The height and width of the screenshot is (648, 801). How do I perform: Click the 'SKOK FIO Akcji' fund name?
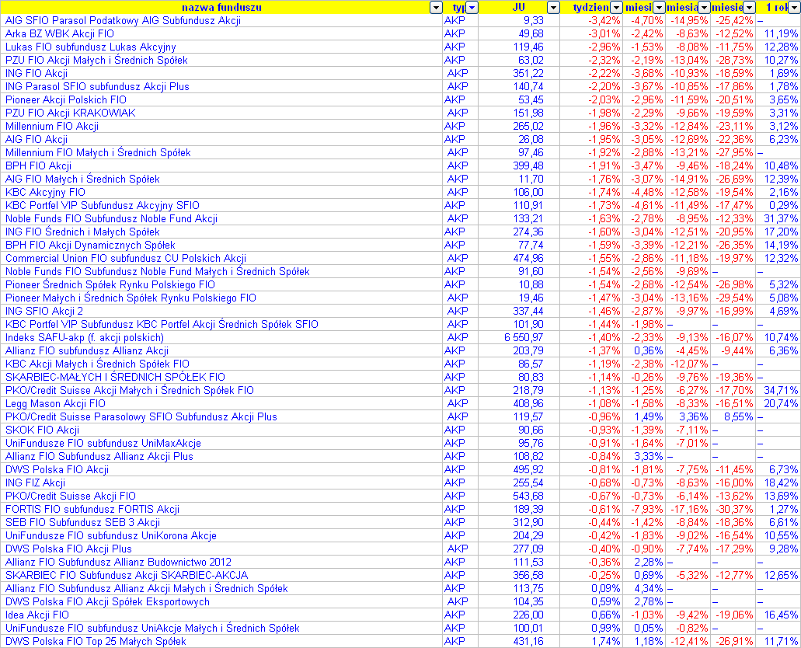43,430
